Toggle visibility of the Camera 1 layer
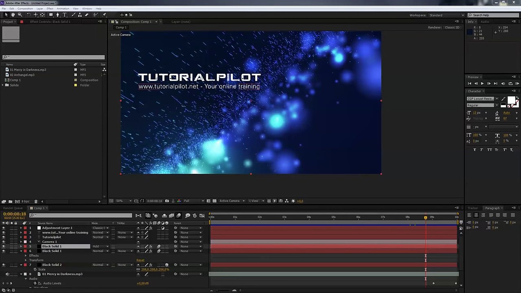The width and height of the screenshot is (521, 293). tap(4, 242)
